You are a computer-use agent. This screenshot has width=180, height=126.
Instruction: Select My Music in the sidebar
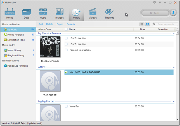click(18, 29)
